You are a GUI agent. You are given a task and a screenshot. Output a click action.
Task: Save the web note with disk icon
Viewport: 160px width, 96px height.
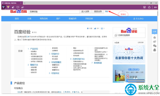pyautogui.click(x=144, y=7)
